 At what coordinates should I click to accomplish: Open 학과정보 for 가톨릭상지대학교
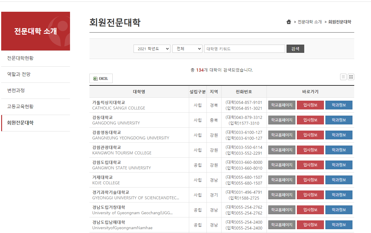click(339, 105)
